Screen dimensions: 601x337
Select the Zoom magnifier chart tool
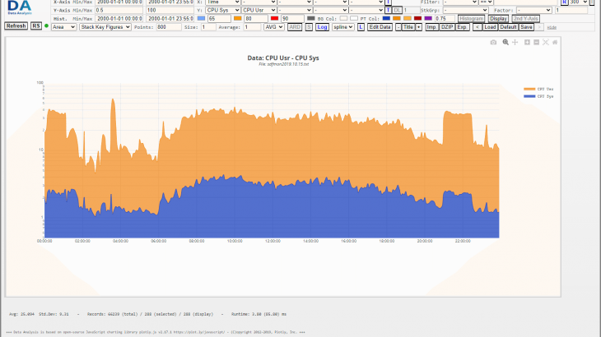pos(505,42)
